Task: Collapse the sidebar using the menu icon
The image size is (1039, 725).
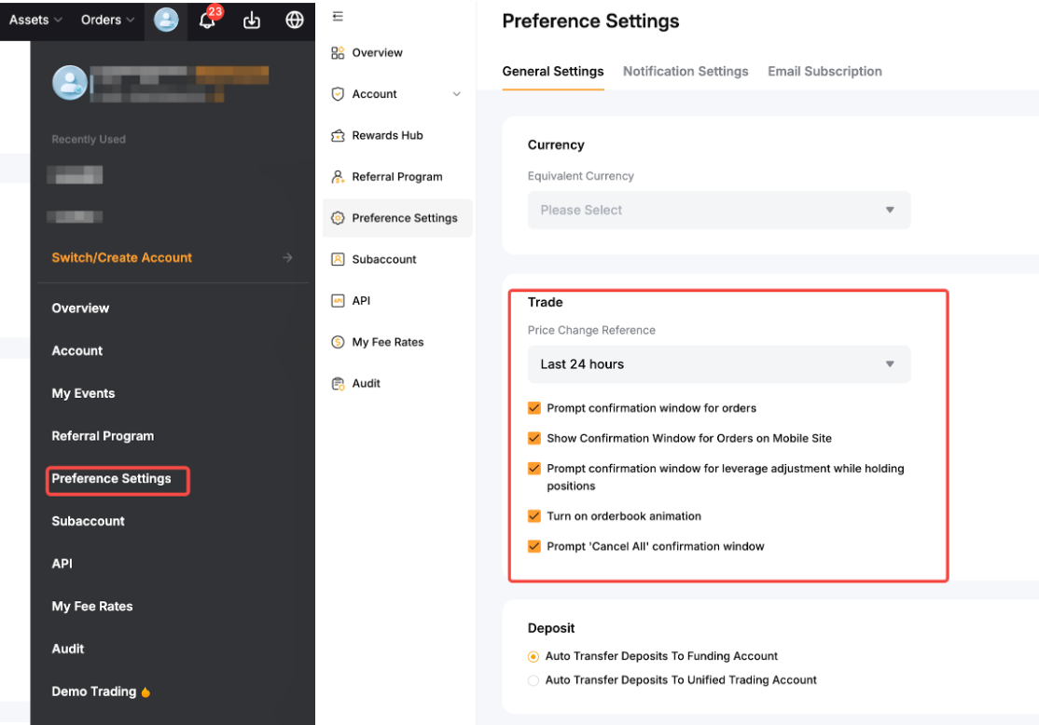Action: [x=338, y=17]
